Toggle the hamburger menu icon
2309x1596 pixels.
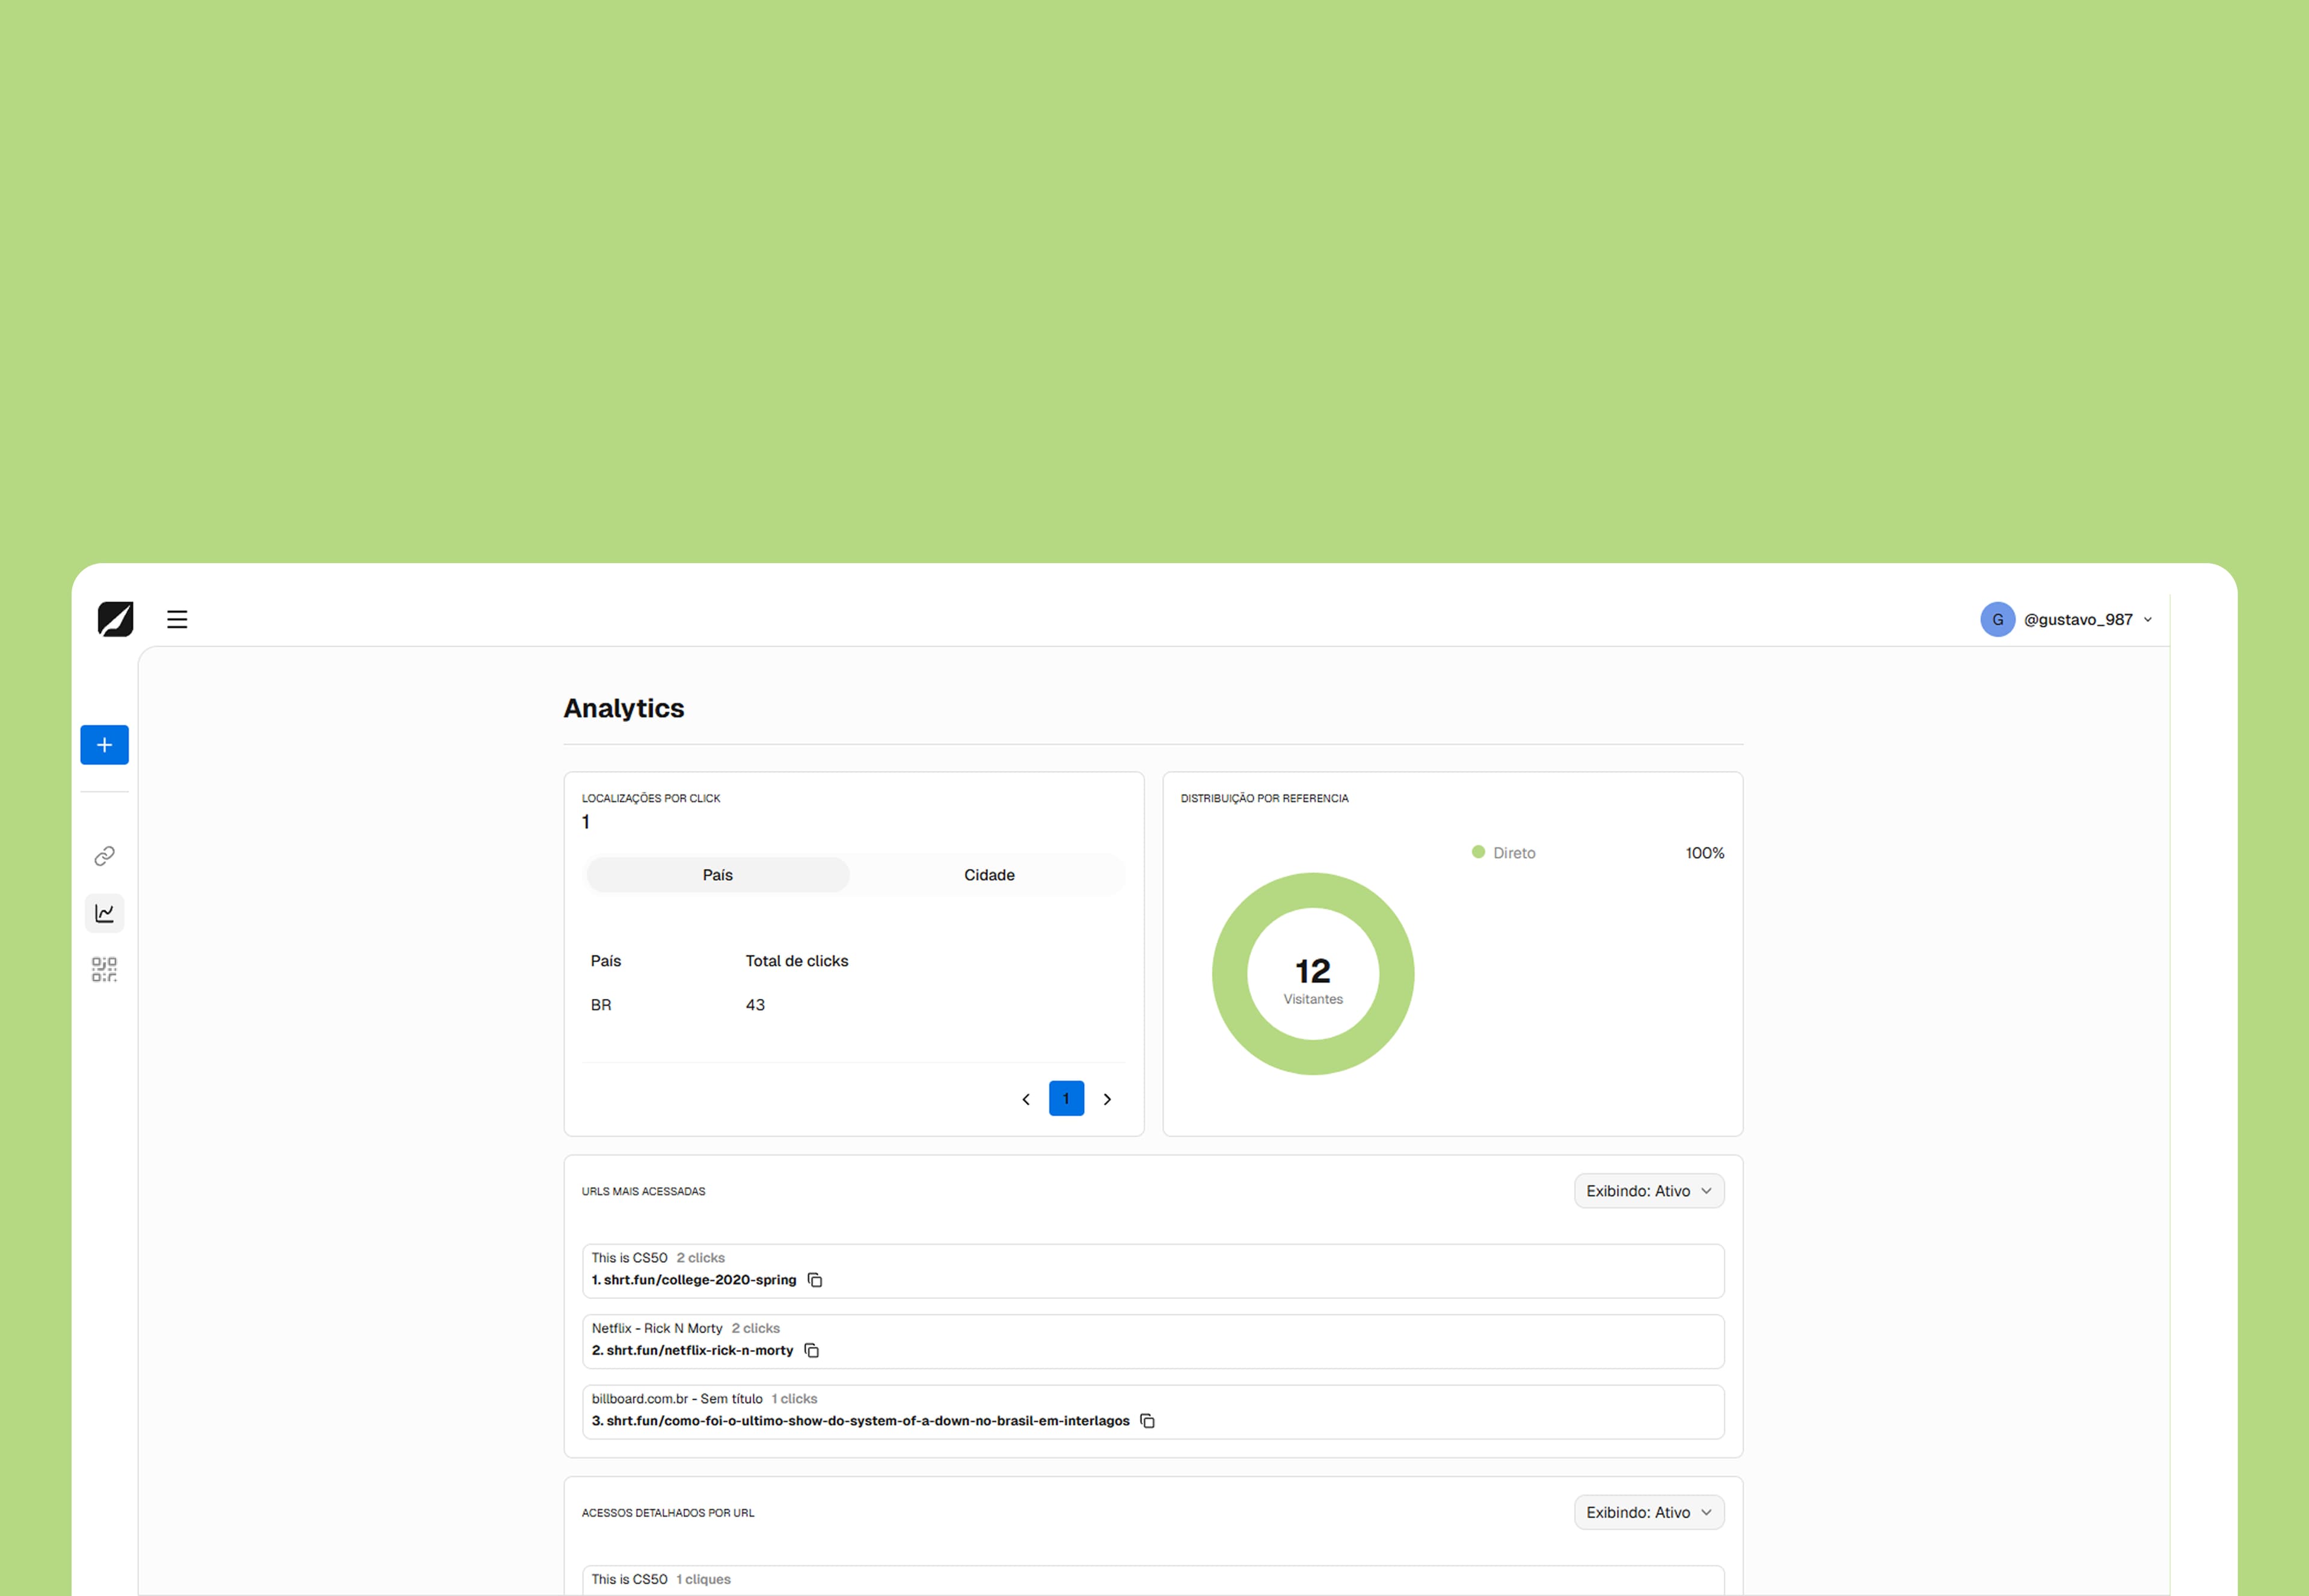[x=177, y=619]
